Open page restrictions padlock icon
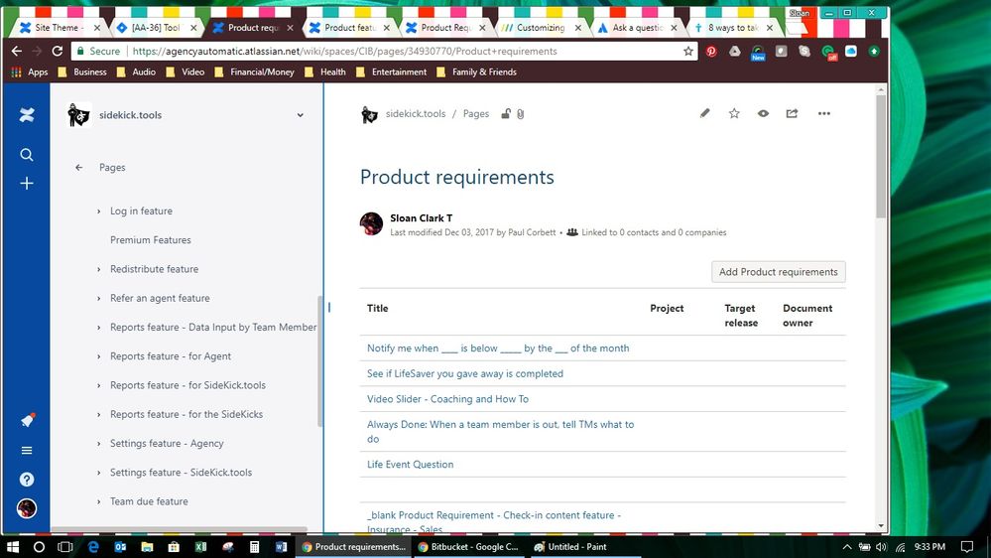Viewport: 991px width, 558px height. pyautogui.click(x=506, y=114)
